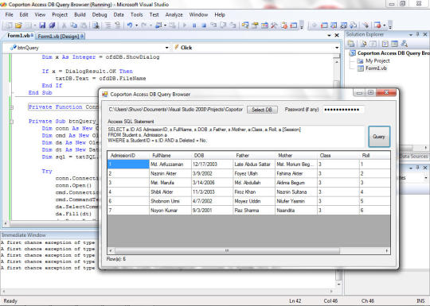Switch to the Data Sources tab
This screenshot has height=306, width=430.
pyautogui.click(x=413, y=156)
